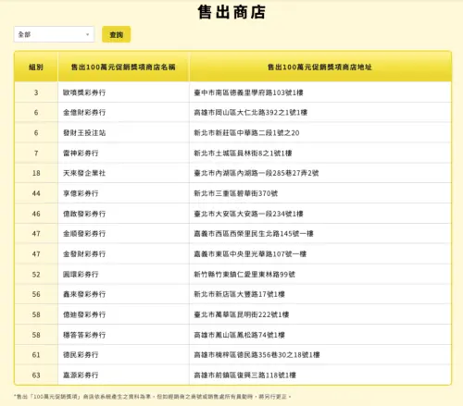The image size is (463, 406).
Task: Click group 6 cell in 發財王投注站 row
Action: click(36, 133)
